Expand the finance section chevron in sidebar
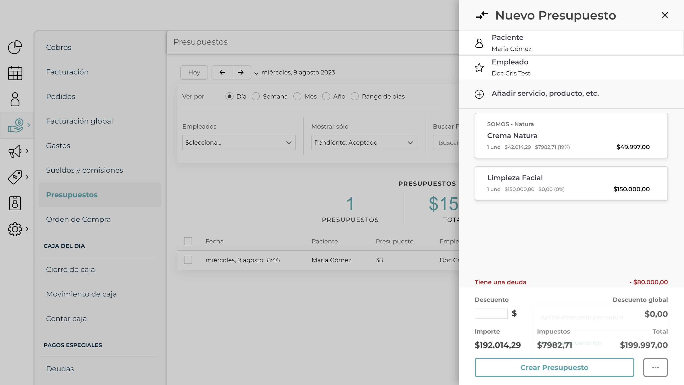684x385 pixels. tap(29, 125)
